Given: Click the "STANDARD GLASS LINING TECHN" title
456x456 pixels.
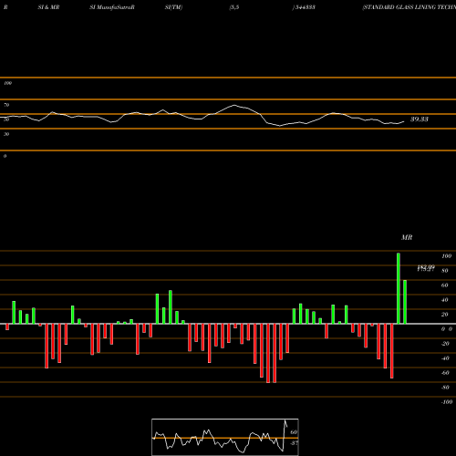Looking at the screenshot, I should click(x=409, y=7).
